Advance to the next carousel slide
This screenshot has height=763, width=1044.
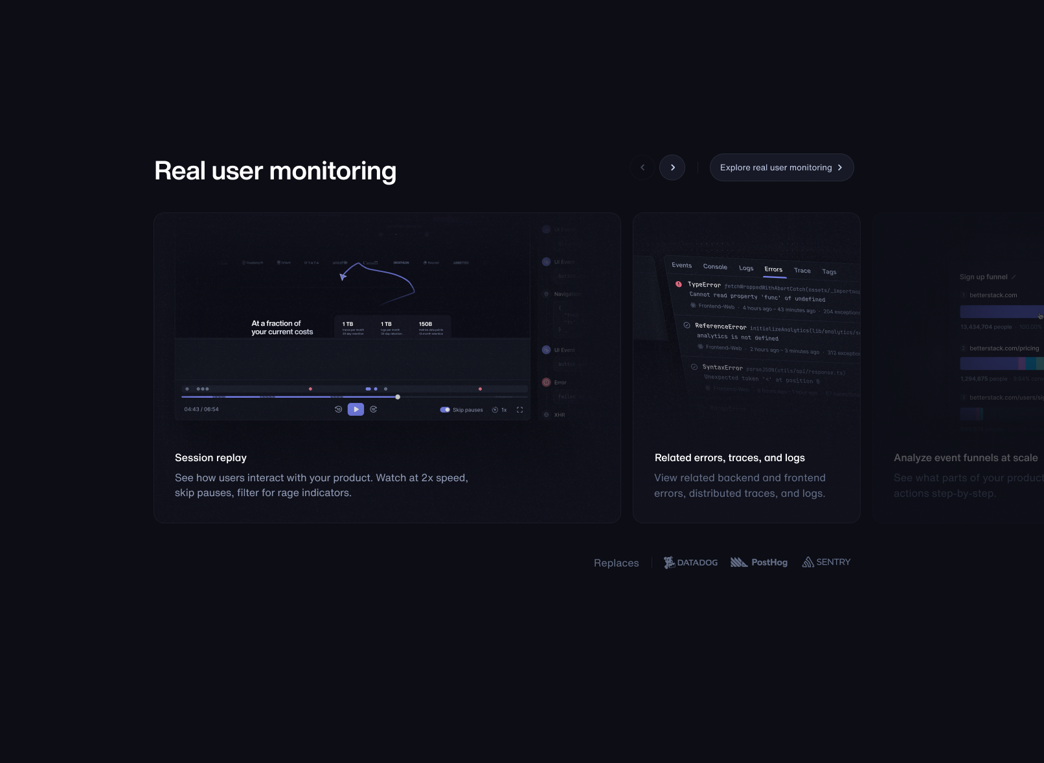click(672, 168)
